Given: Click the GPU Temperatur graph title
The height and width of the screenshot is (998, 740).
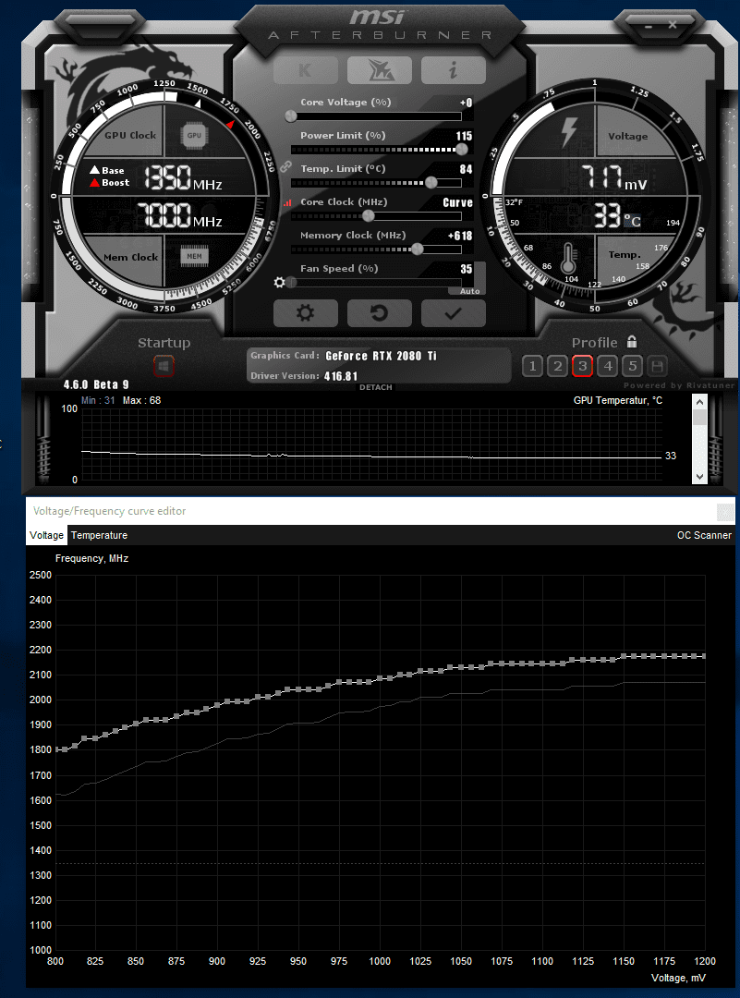Looking at the screenshot, I should pyautogui.click(x=617, y=400).
